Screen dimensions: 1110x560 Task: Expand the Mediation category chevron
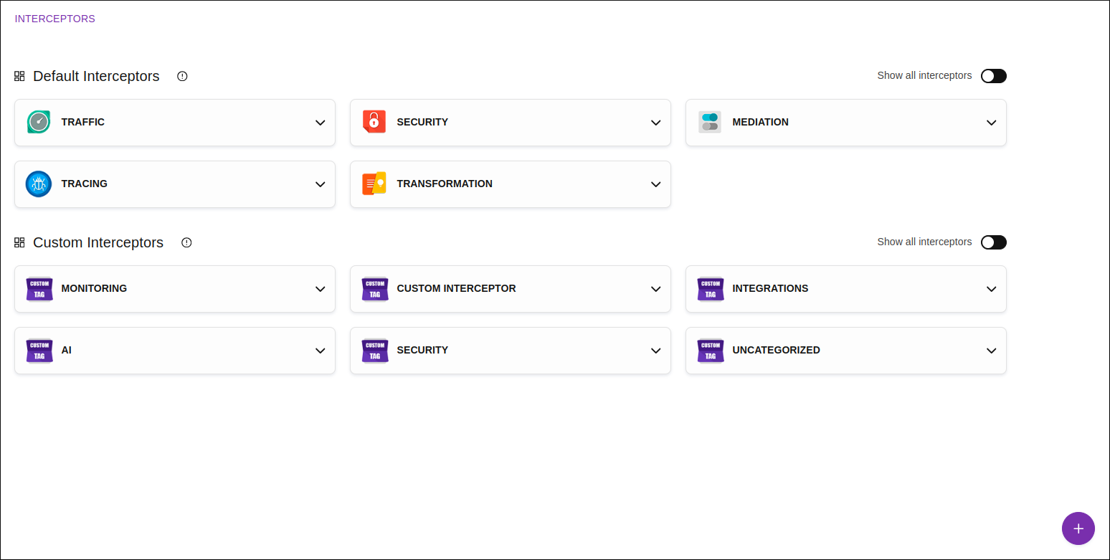(991, 123)
